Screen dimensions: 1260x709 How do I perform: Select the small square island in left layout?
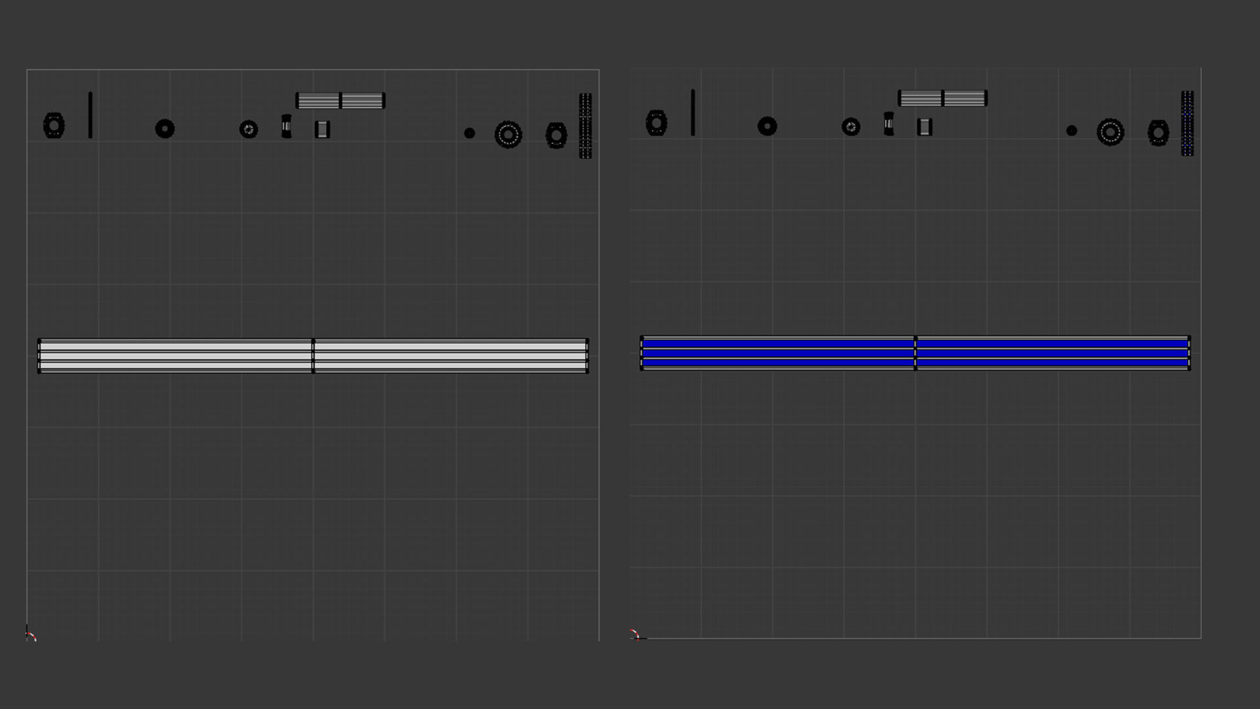322,129
